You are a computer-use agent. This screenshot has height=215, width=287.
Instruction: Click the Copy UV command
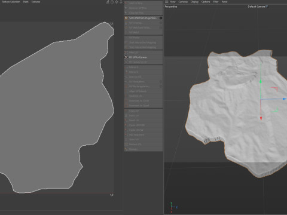point(143,111)
